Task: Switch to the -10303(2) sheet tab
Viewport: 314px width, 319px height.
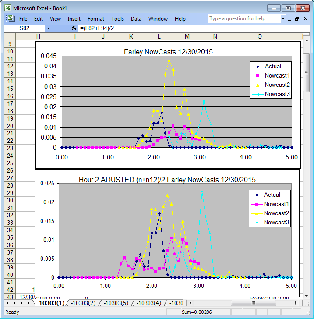Action: click(83, 303)
